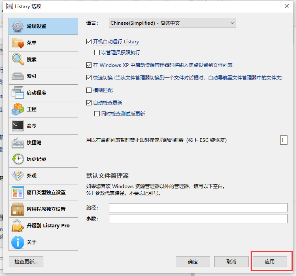Enable 模糊匹配 checkbox
The width and height of the screenshot is (296, 276).
[89, 90]
